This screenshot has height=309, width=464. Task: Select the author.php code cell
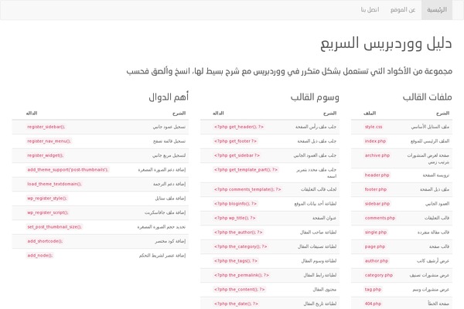point(377,261)
